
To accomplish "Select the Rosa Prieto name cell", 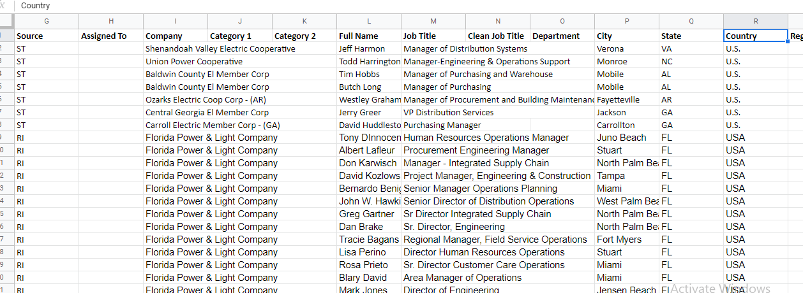I will pyautogui.click(x=369, y=265).
